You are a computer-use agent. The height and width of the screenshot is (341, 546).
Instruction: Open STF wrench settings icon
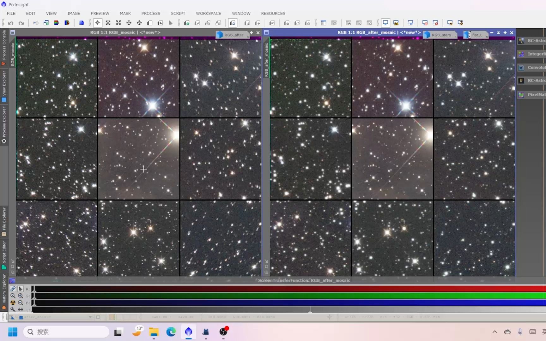[x=13, y=310]
